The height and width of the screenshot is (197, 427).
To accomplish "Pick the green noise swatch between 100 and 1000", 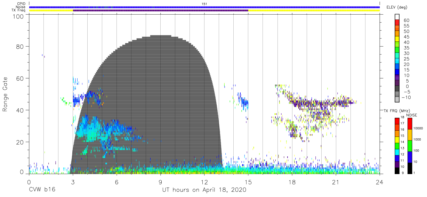I will [410, 146].
